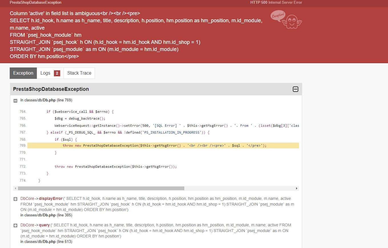Viewport: 388px width, 248px height.
Task: Click the DbCore displayError method name
Action: point(50,198)
